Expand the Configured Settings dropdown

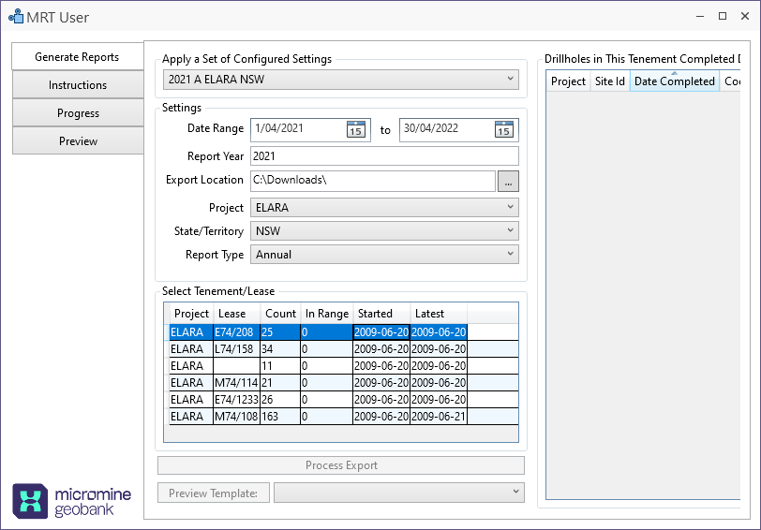pos(340,80)
